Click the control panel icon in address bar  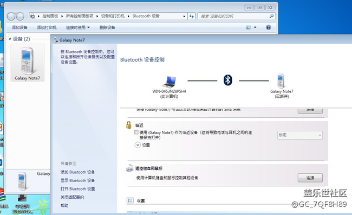point(32,16)
